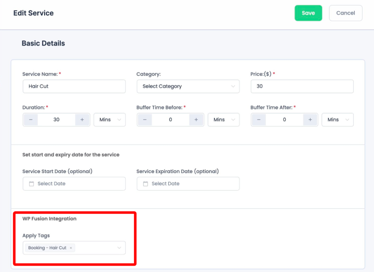Edit the Price field showing 30
374x272 pixels.
coord(302,87)
